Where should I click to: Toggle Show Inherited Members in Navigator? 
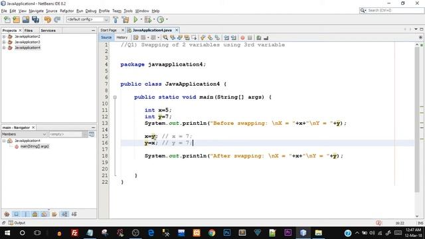click(7, 214)
